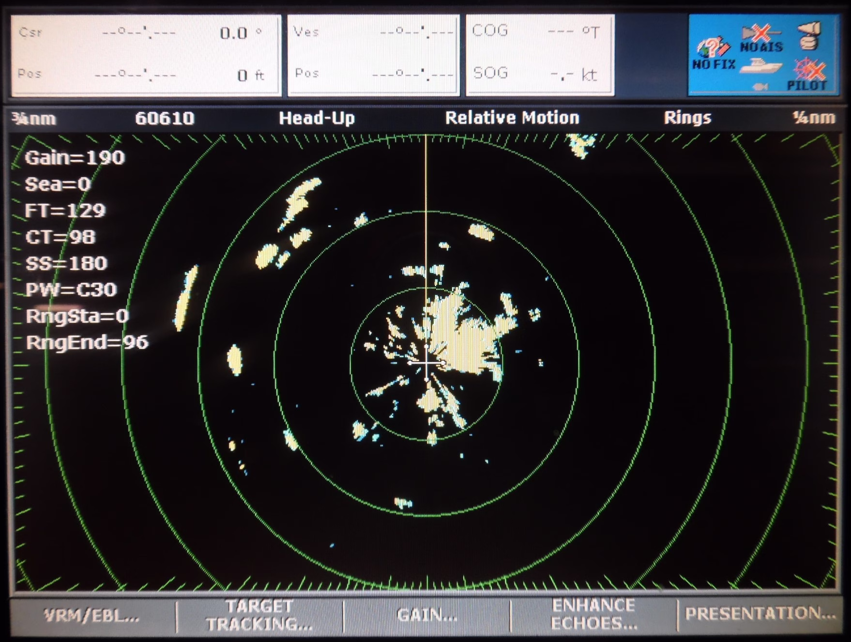
Task: Click the NO AIS status icon
Action: click(x=761, y=38)
